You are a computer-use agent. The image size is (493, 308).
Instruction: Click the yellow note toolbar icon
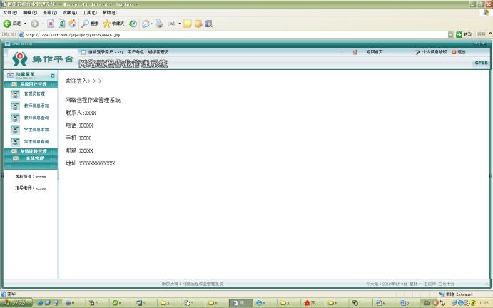point(188,24)
